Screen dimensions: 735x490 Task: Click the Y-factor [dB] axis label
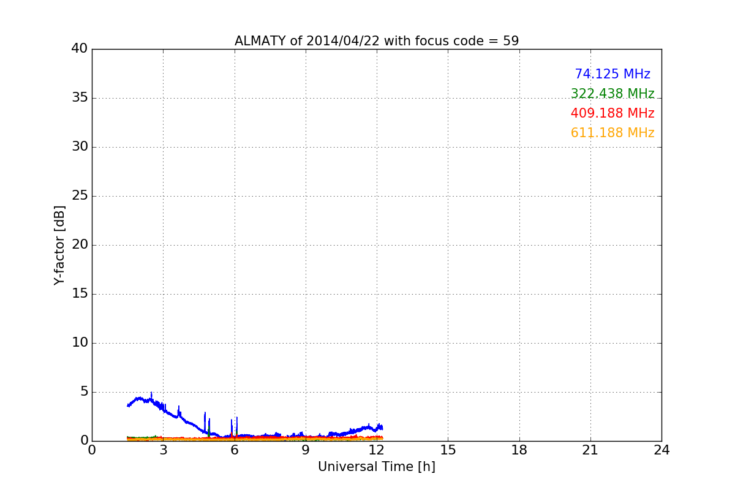coord(59,245)
